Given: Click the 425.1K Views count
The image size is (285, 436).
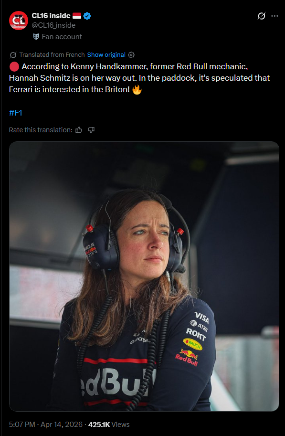Looking at the screenshot, I should click(x=109, y=425).
